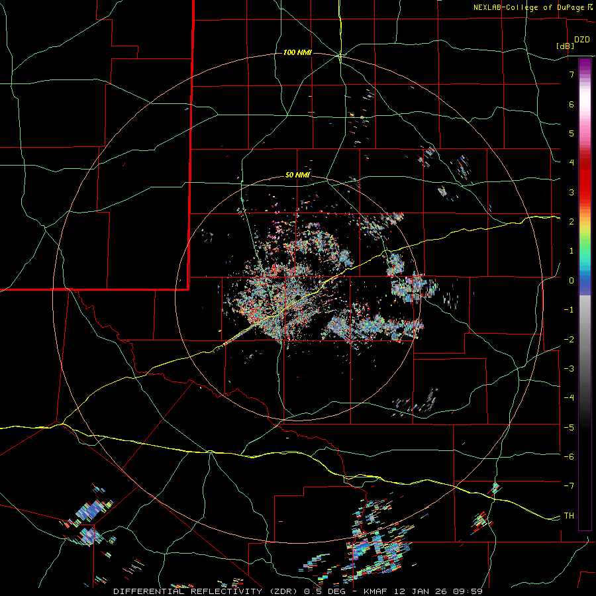The height and width of the screenshot is (596, 596).
Task: Click the 100 NMI range ring label
Action: click(297, 52)
